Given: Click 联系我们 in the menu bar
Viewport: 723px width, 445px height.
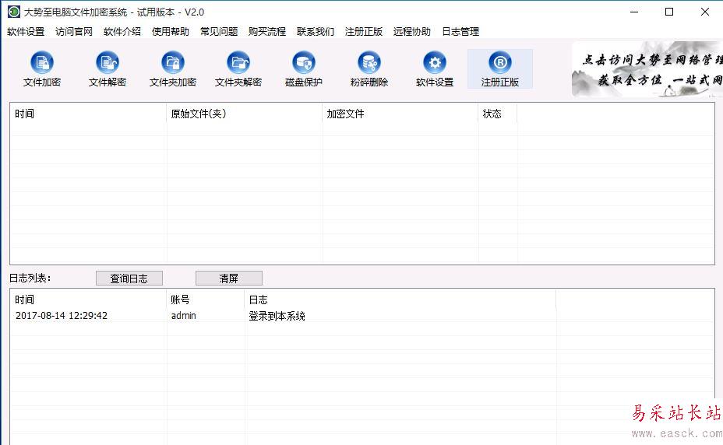Looking at the screenshot, I should pyautogui.click(x=316, y=32).
